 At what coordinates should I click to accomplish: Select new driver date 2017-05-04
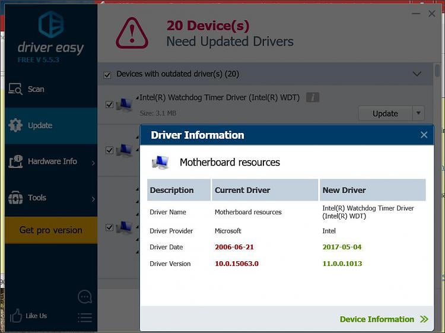pos(342,247)
